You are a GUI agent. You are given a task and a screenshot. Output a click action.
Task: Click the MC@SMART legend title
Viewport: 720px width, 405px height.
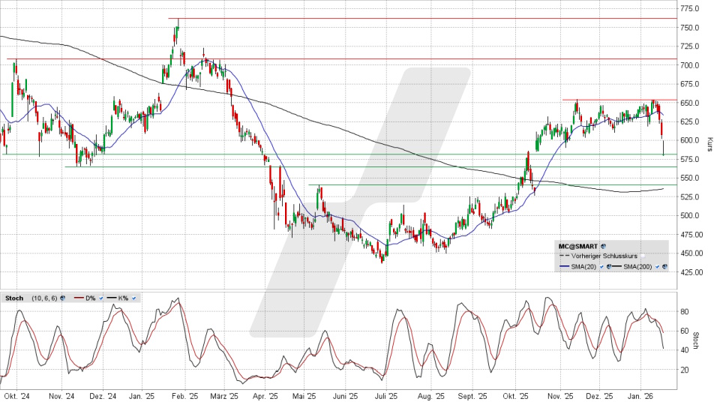[x=578, y=246]
